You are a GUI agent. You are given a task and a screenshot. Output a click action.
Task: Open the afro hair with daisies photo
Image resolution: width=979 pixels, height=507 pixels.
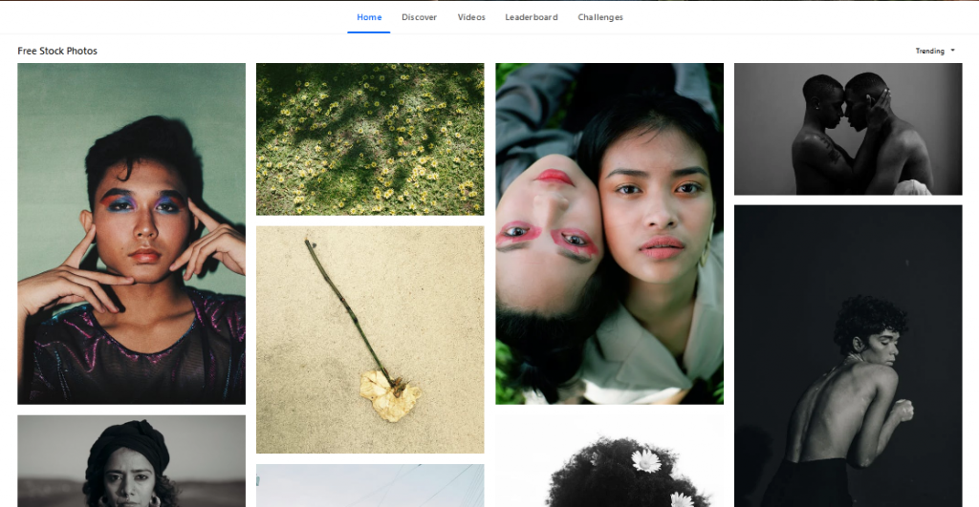click(609, 461)
